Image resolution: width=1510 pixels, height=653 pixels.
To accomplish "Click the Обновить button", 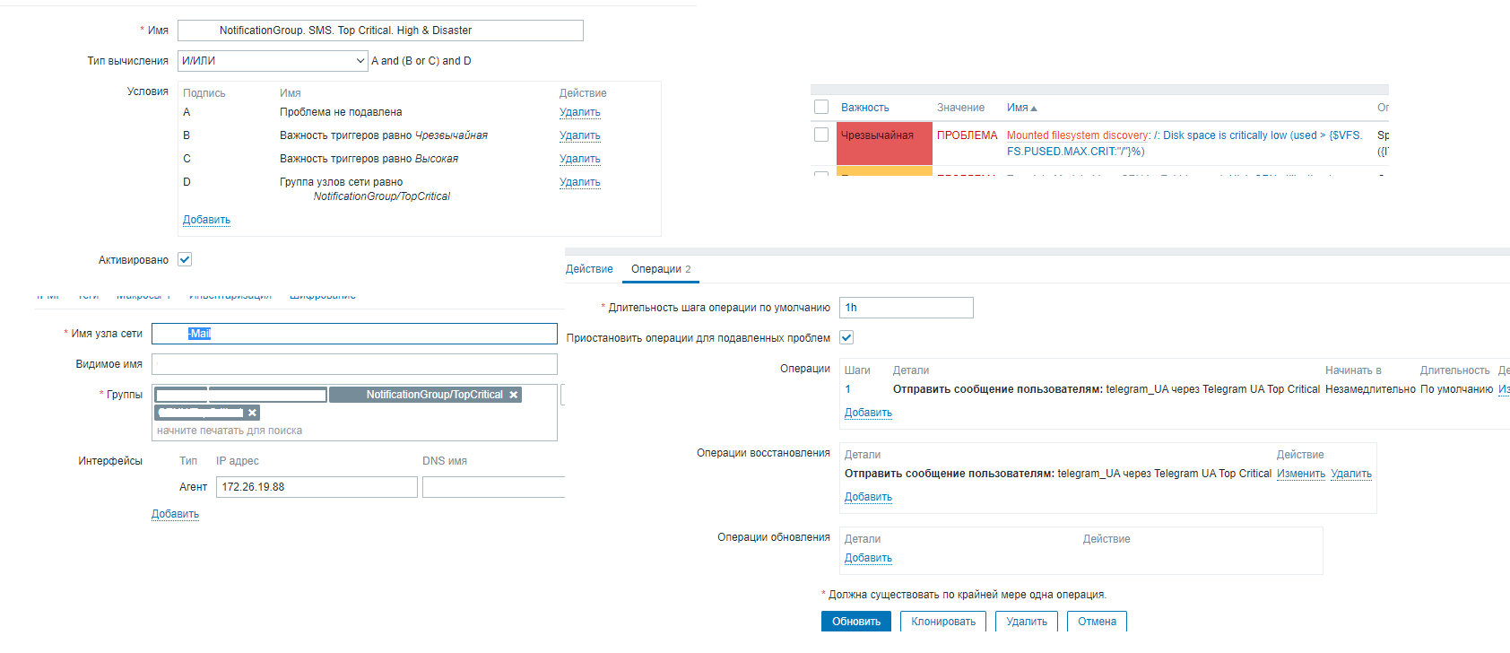I will tap(855, 622).
